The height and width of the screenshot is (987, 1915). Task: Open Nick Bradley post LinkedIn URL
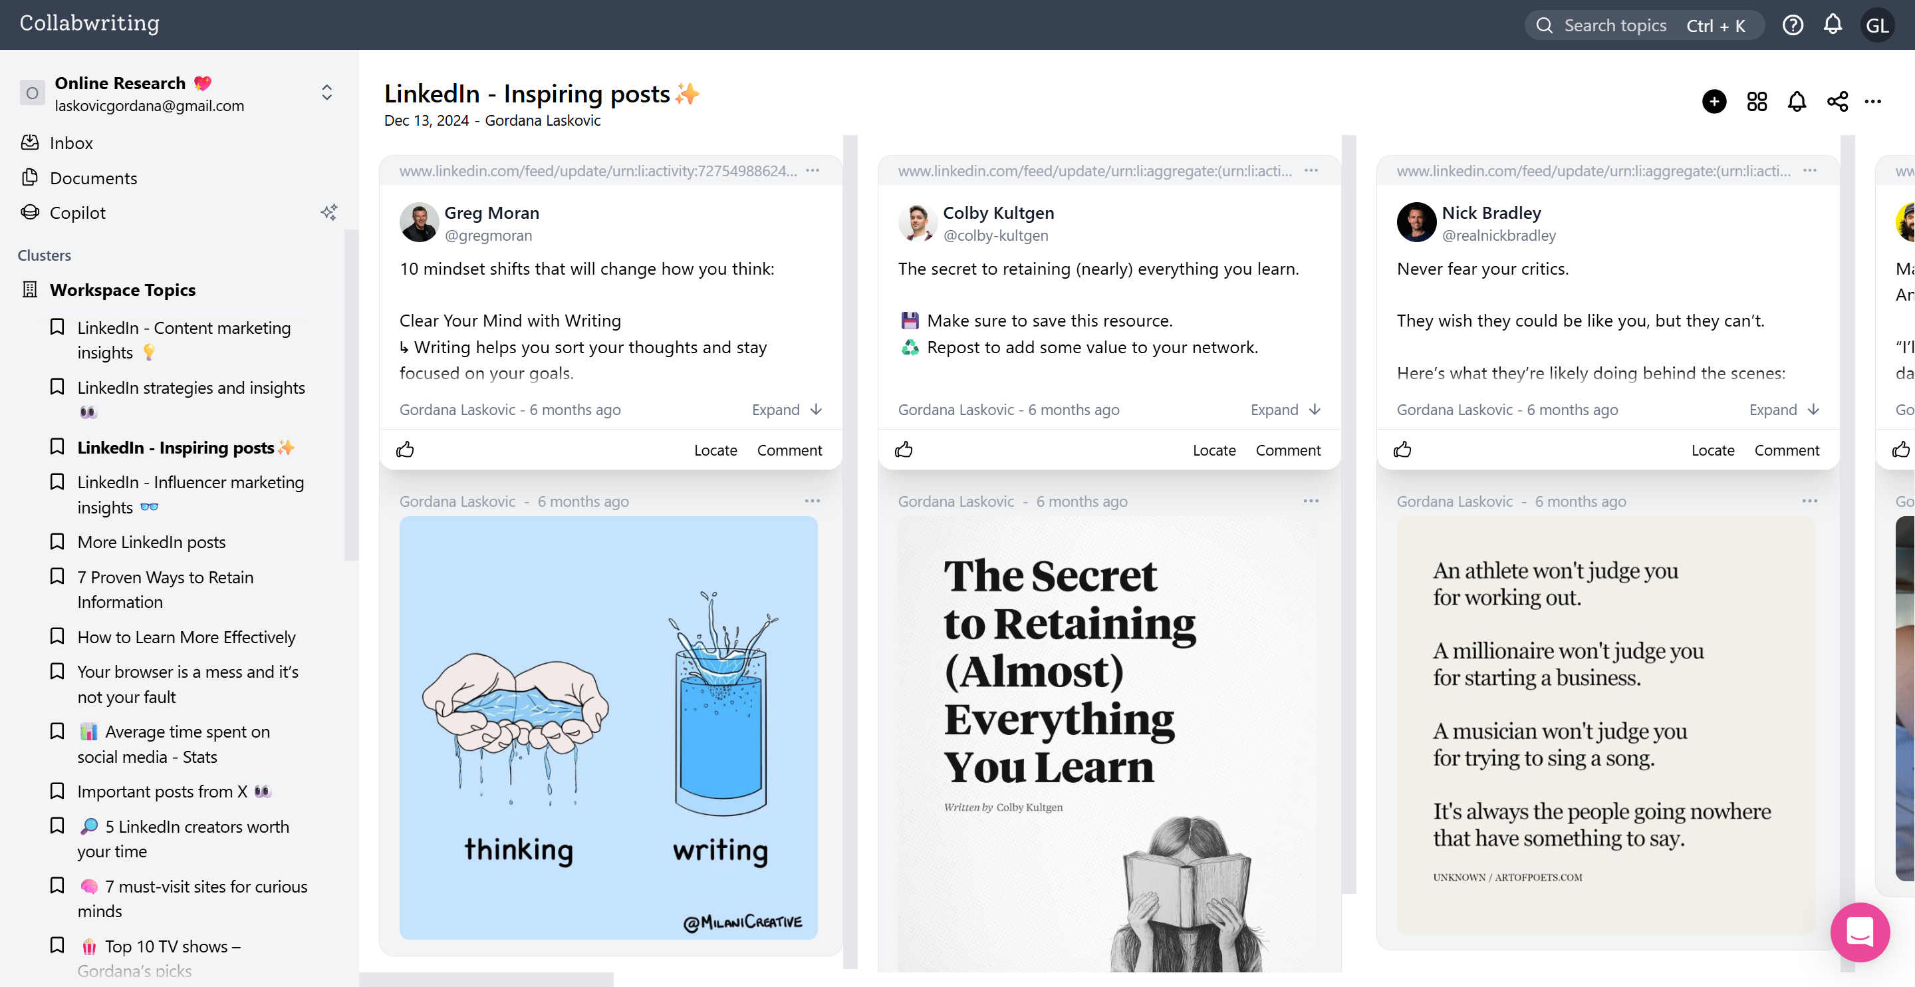click(1593, 171)
